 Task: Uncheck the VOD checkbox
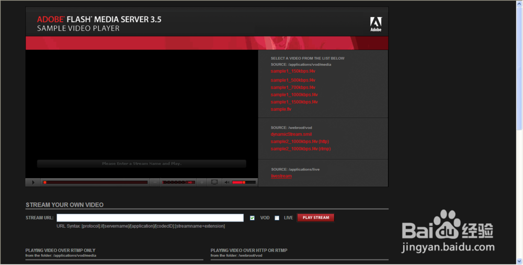coord(252,218)
